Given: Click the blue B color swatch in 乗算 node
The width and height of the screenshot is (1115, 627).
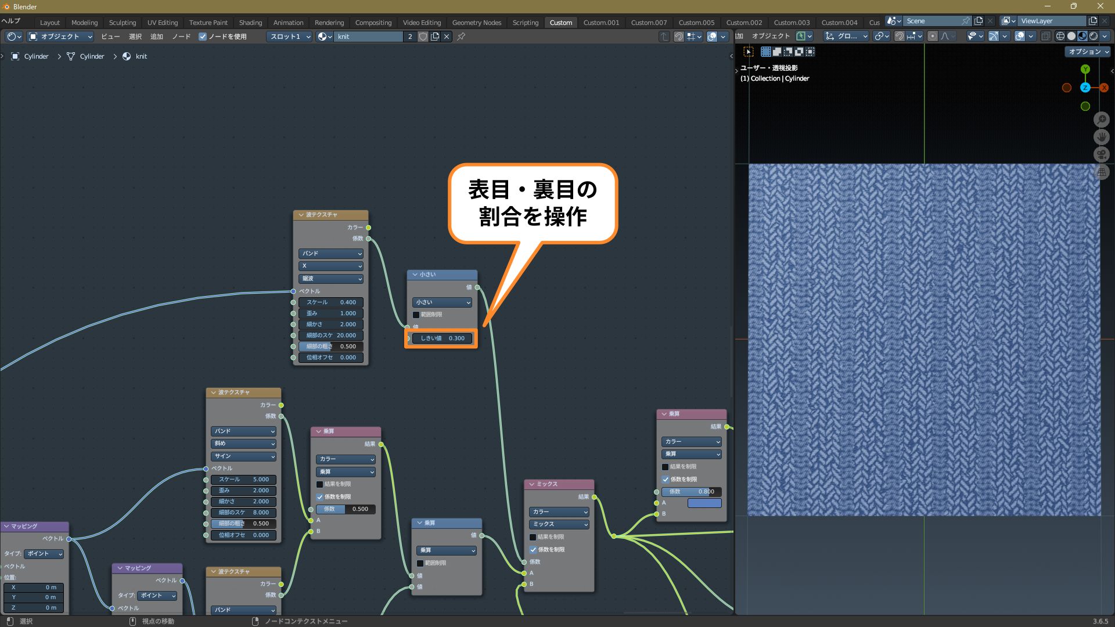Looking at the screenshot, I should click(x=704, y=503).
